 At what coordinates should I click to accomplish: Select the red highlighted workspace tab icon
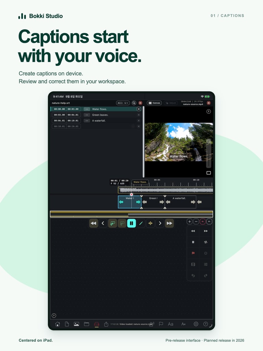tap(97, 324)
